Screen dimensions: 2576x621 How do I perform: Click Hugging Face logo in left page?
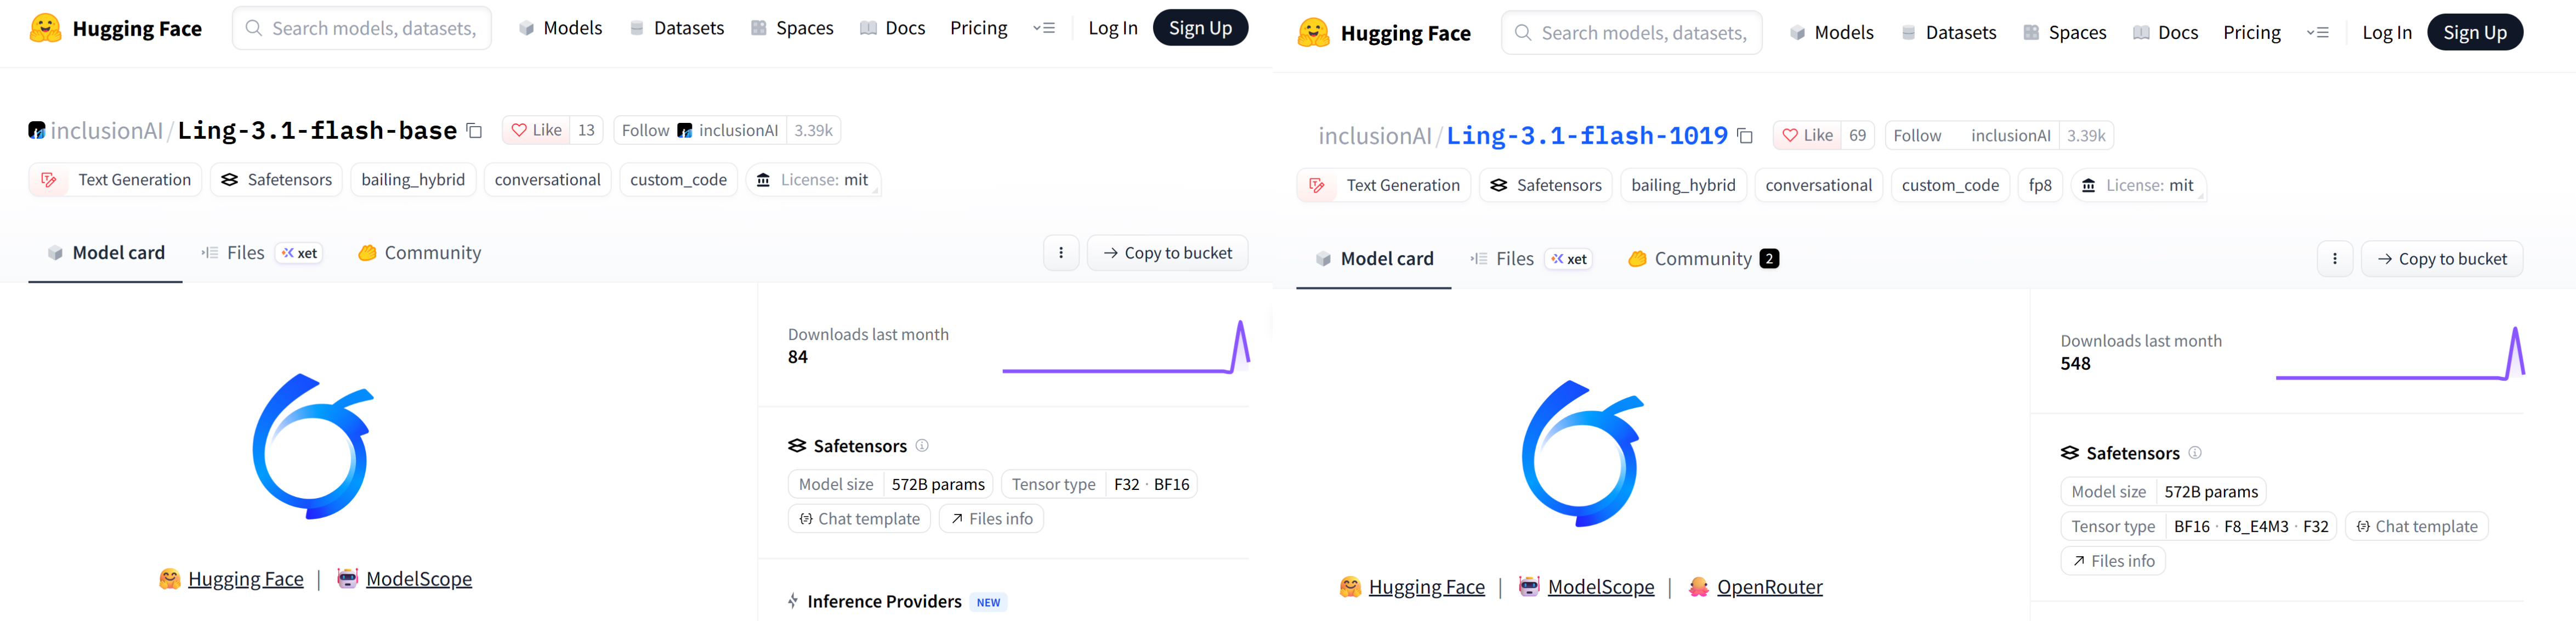116,28
